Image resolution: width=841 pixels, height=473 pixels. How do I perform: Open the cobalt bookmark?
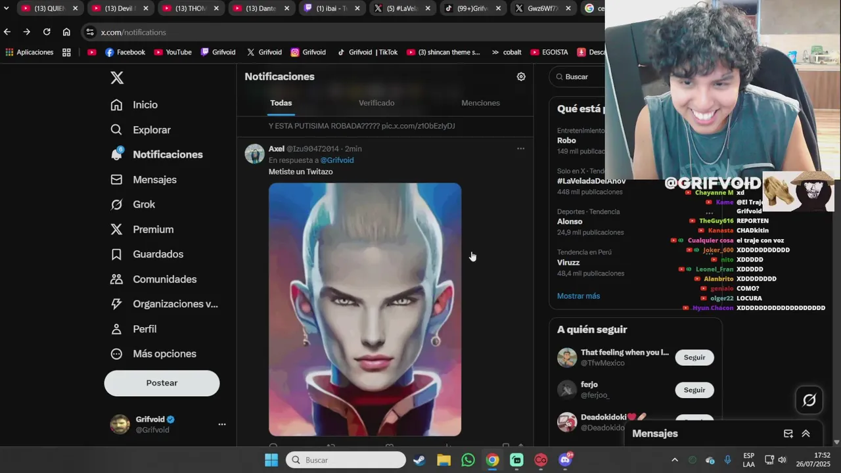512,52
